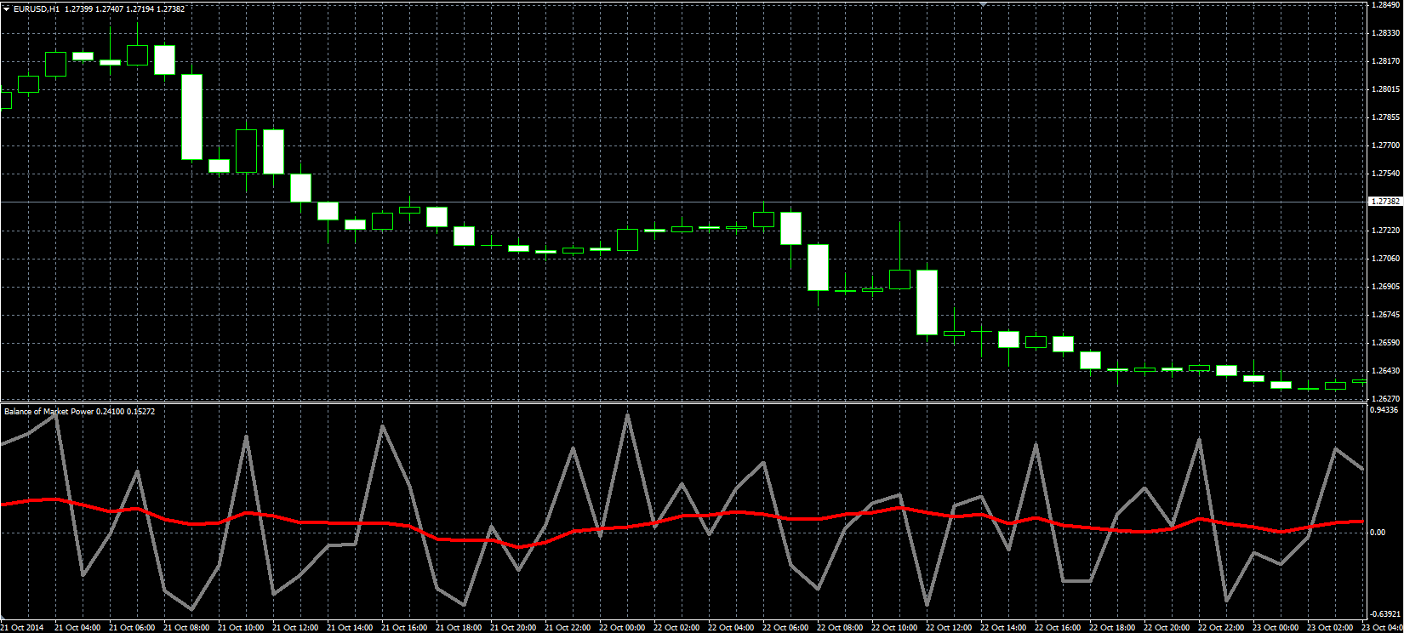The width and height of the screenshot is (1404, 633).
Task: Click the 22 Oct 08:00 time label
Action: [x=840, y=628]
